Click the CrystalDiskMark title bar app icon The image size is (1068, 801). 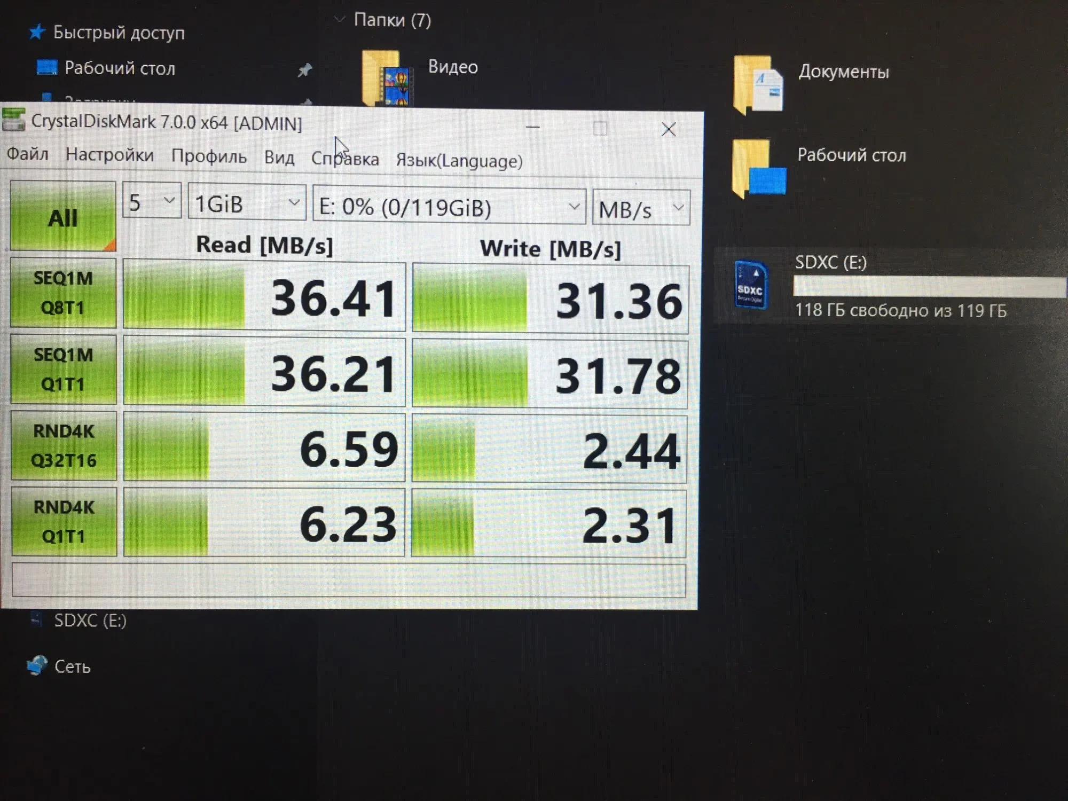tap(14, 120)
